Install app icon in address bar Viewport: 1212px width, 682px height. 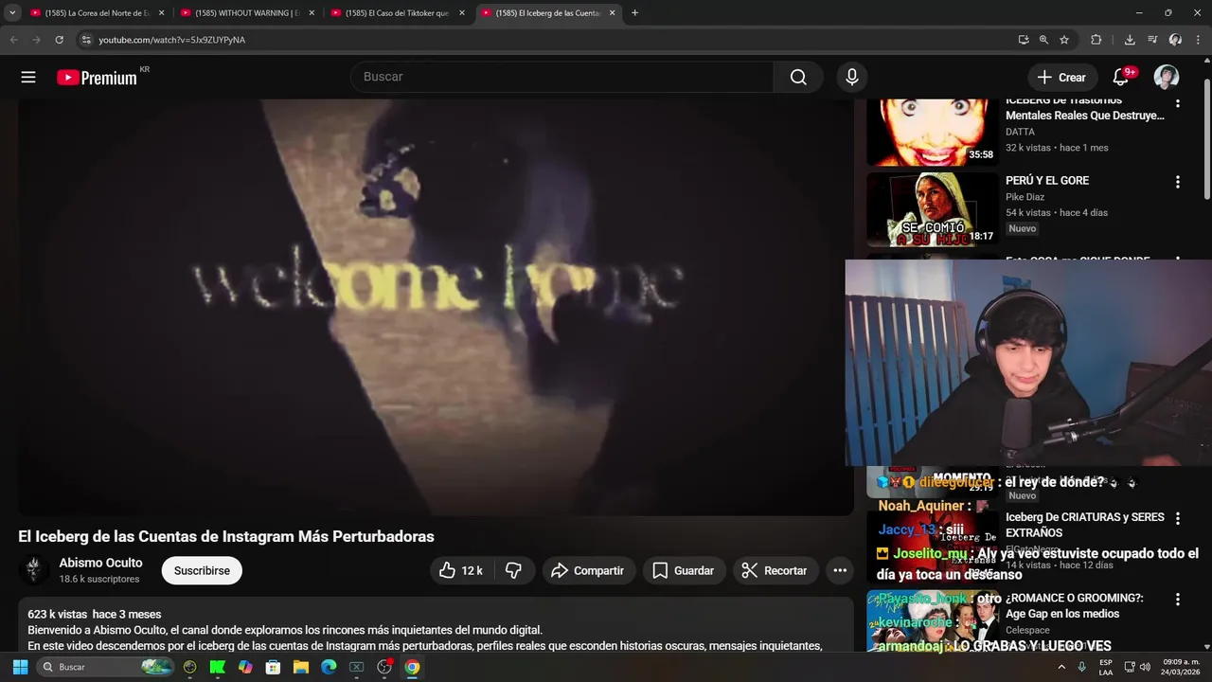click(x=1024, y=40)
